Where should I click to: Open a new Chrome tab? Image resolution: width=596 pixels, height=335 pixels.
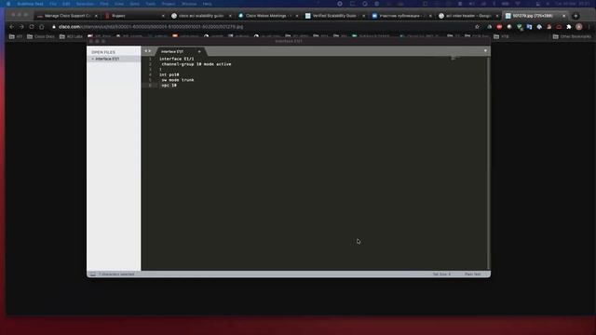coord(576,16)
